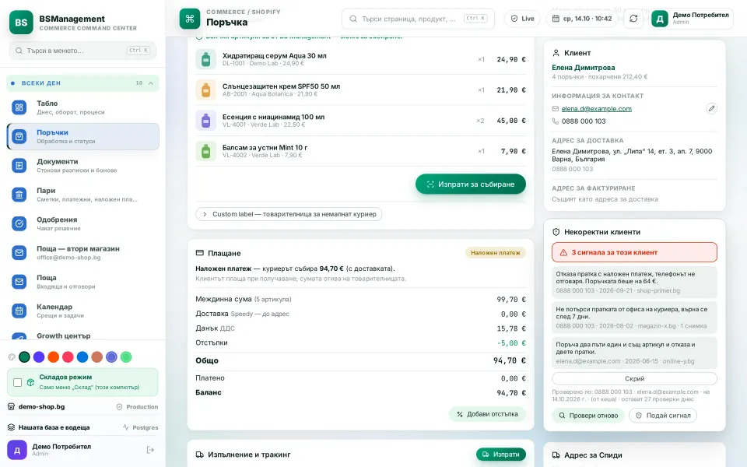The width and height of the screenshot is (747, 467).
Task: Open the elena.d@example.com email link
Action: [x=597, y=109]
